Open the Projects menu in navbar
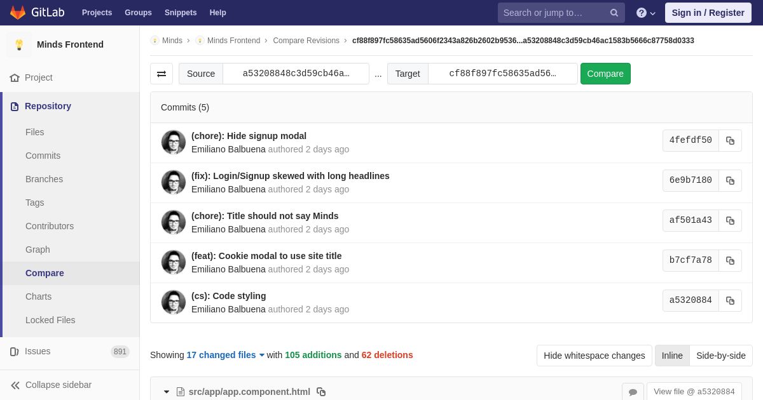 click(97, 13)
